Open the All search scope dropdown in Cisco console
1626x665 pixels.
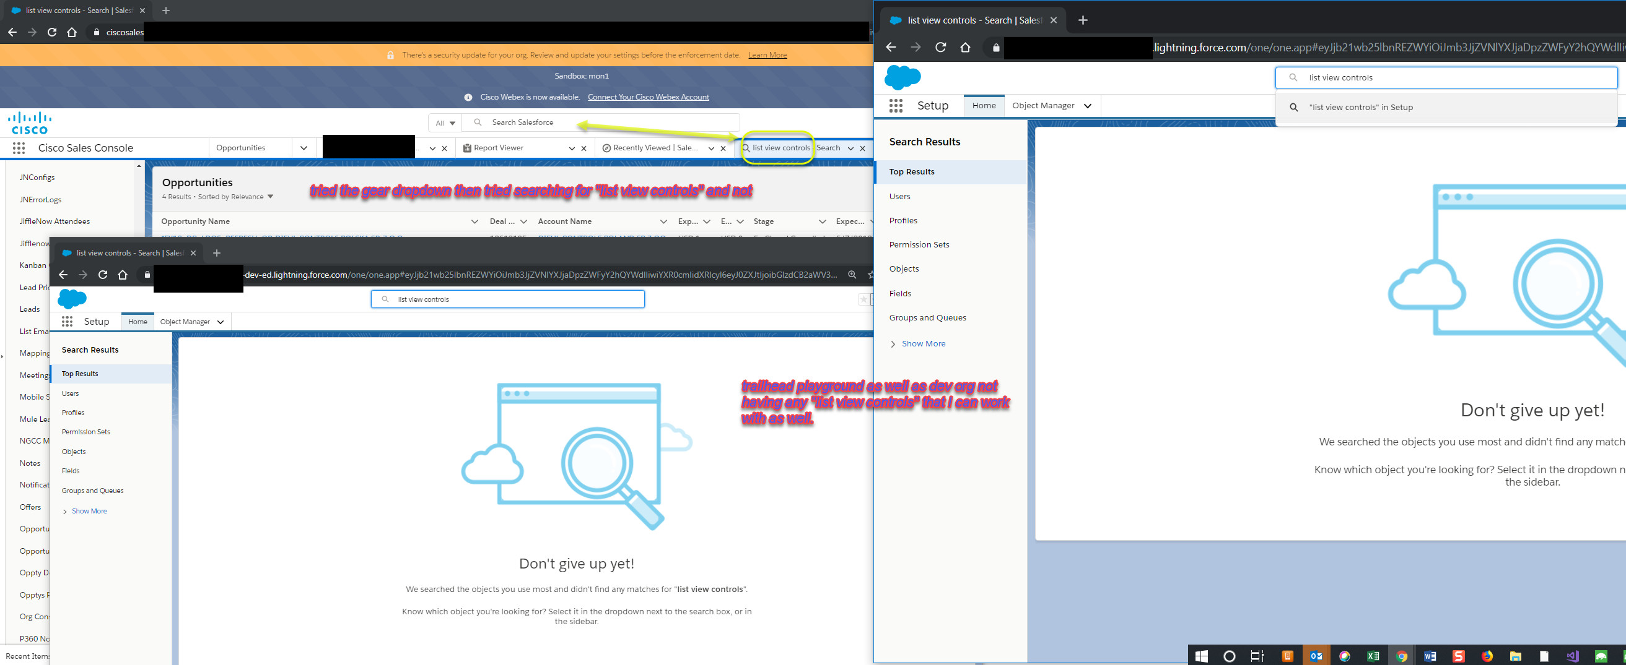(x=445, y=123)
